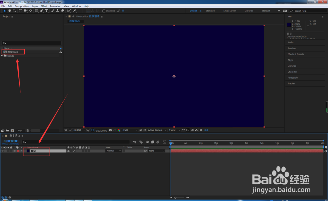Click the new folder icon in Project panel

[8, 130]
